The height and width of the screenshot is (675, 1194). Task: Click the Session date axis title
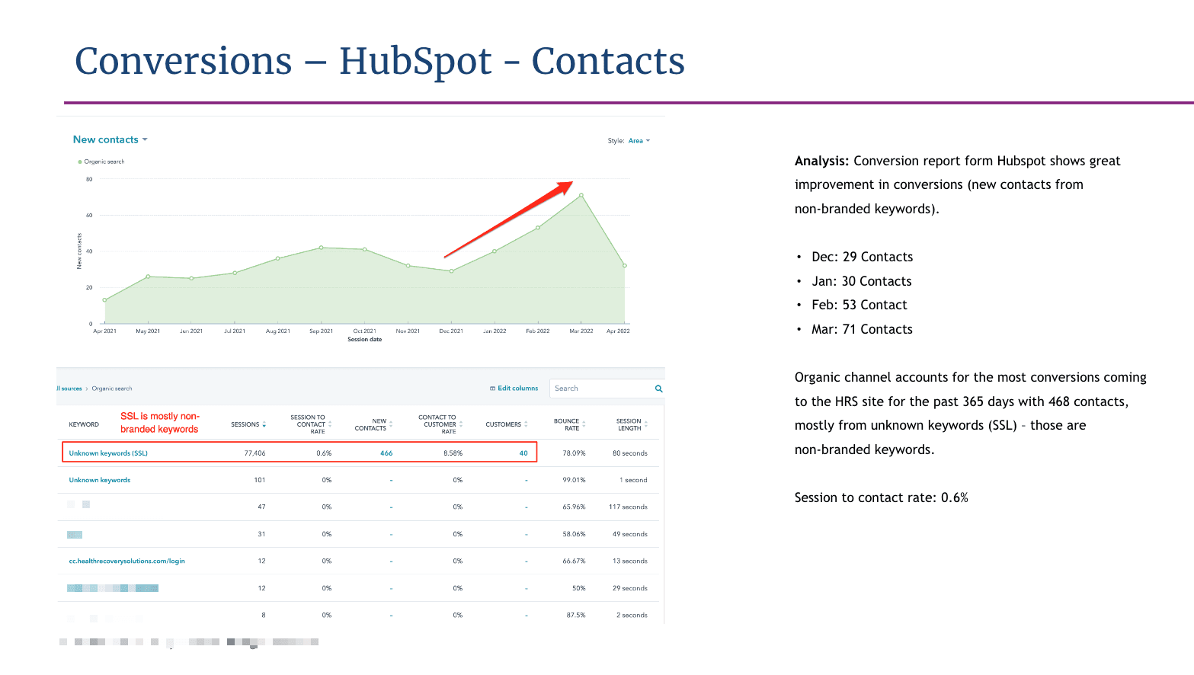(x=365, y=340)
